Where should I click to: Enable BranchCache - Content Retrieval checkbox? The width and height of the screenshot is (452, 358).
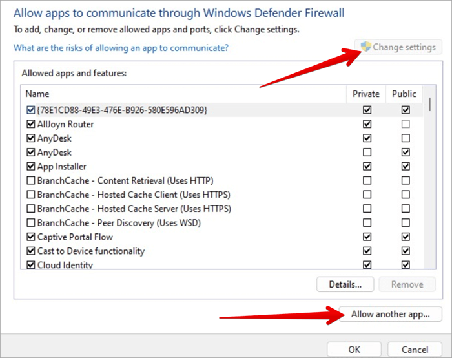31,181
